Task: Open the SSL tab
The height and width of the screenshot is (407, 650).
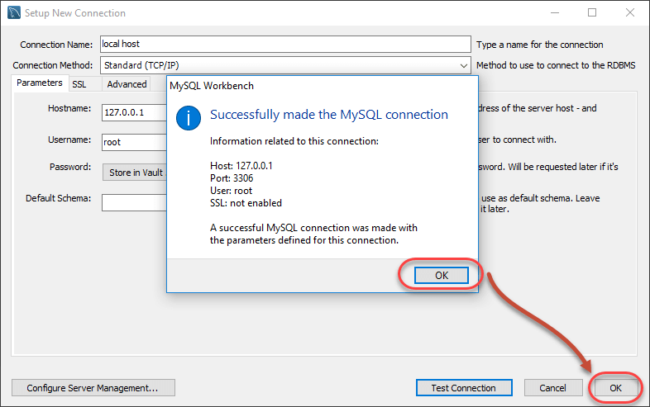Action: 79,84
